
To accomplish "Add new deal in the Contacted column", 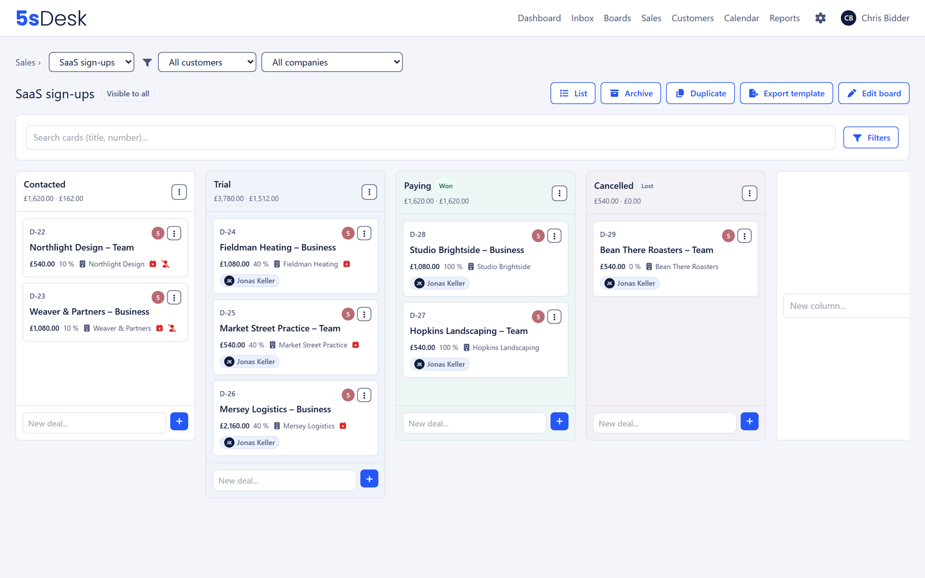I will [x=179, y=421].
